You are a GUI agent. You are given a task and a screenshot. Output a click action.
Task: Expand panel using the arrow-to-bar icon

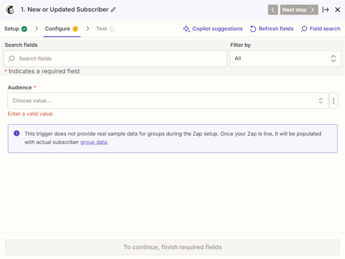pyautogui.click(x=325, y=10)
